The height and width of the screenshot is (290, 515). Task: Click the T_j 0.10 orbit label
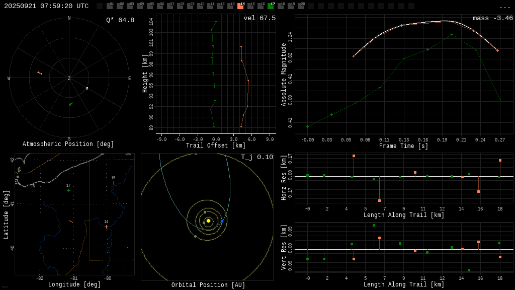click(256, 157)
